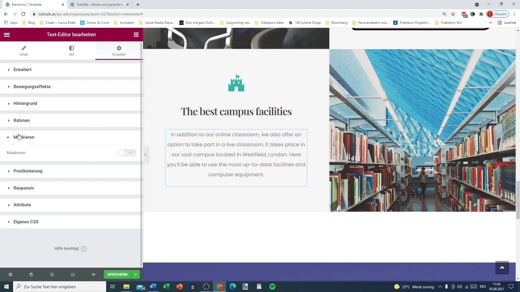The width and height of the screenshot is (520, 292).
Task: Switch to the Inhalt tab
Action: coord(24,51)
